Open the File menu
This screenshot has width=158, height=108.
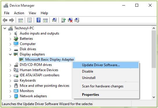click(7, 13)
